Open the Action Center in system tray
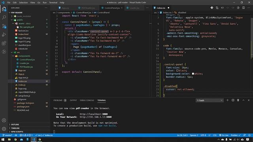Viewport: 253px width, 142px height. click(x=248, y=139)
